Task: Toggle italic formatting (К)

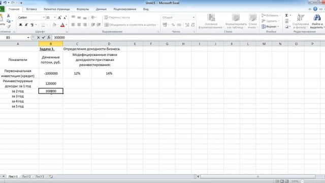Action: point(26,25)
